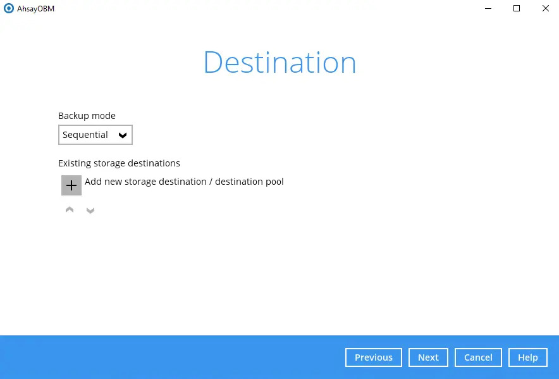Select "Add new storage destination / destination pool"
This screenshot has height=379, width=559.
(184, 182)
